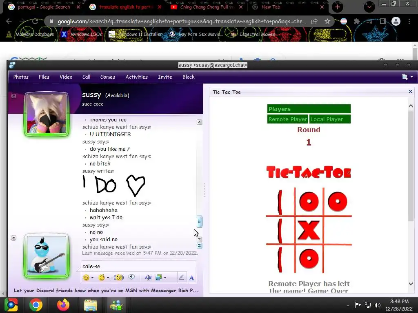418x313 pixels.
Task: Open the Chrome three-dot menu
Action: click(409, 21)
